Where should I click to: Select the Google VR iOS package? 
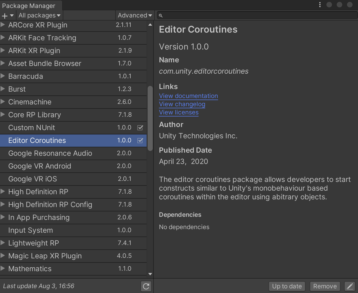[x=73, y=179]
